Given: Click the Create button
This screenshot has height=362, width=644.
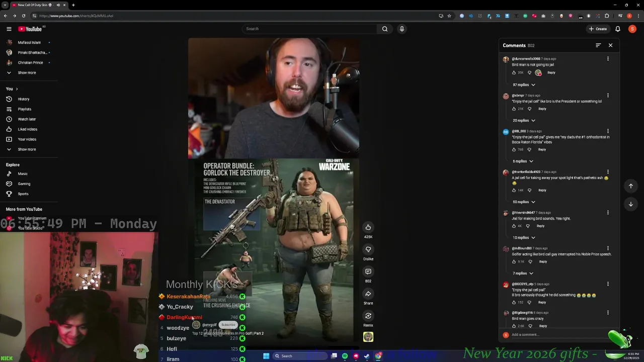Looking at the screenshot, I should pyautogui.click(x=598, y=29).
